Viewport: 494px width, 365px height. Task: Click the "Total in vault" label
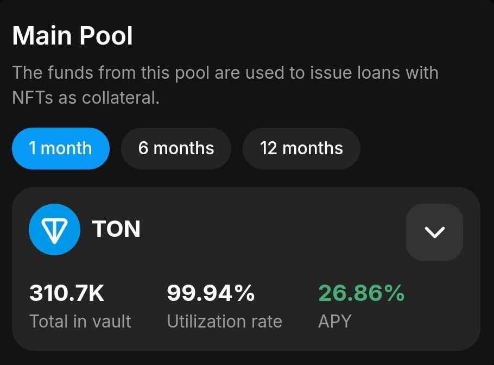(80, 322)
